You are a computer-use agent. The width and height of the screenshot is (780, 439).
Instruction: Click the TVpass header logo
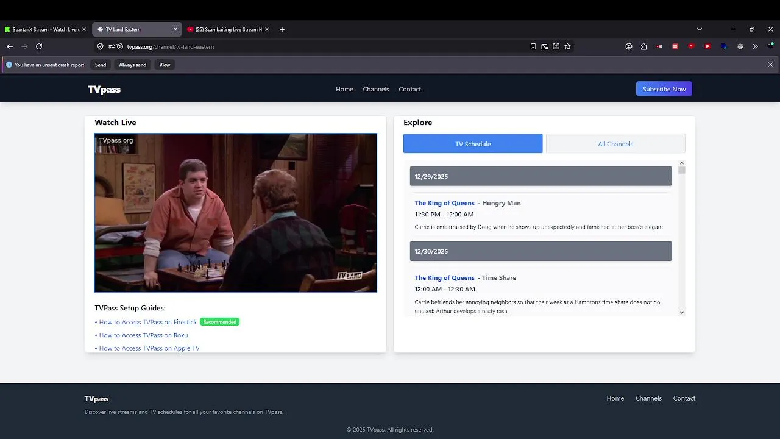[104, 90]
